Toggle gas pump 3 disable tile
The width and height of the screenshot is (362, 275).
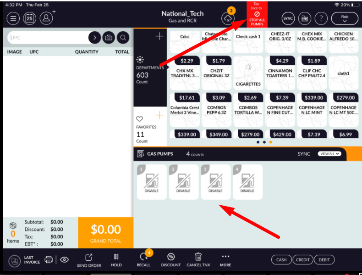tap(215, 182)
